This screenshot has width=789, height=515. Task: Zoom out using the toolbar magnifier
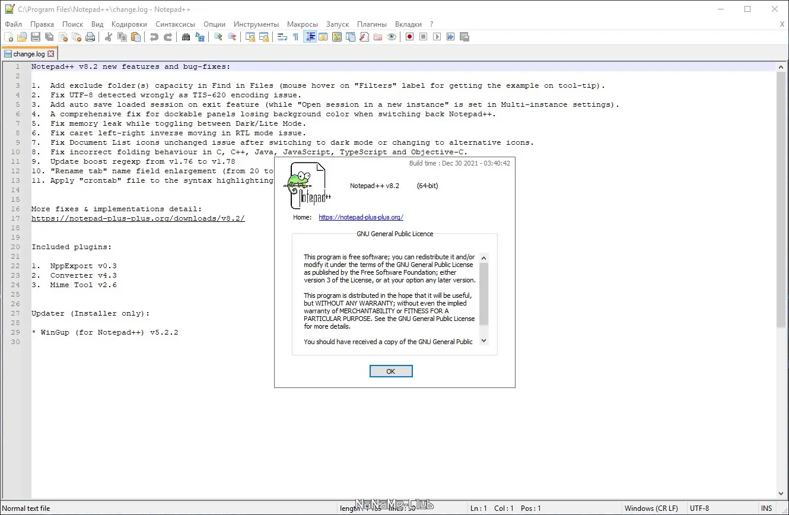tap(232, 37)
